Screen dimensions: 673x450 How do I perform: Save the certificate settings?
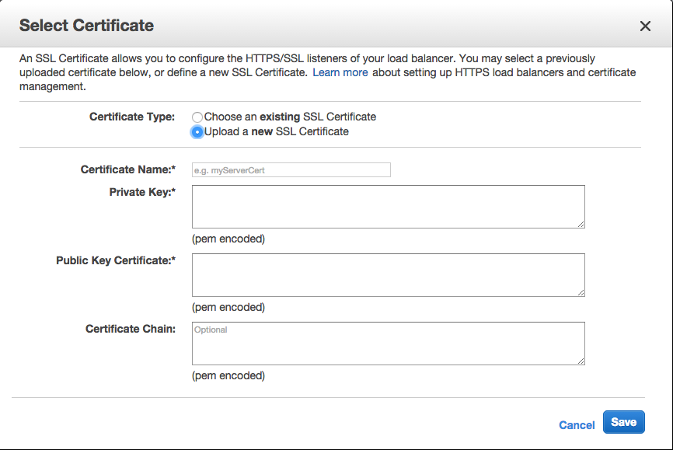(x=623, y=422)
